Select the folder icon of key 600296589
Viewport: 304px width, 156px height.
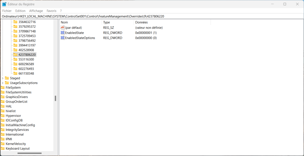tap(15, 64)
